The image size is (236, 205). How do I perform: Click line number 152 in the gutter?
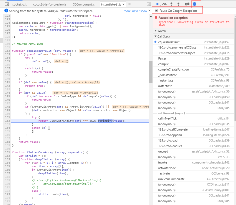click(7, 121)
